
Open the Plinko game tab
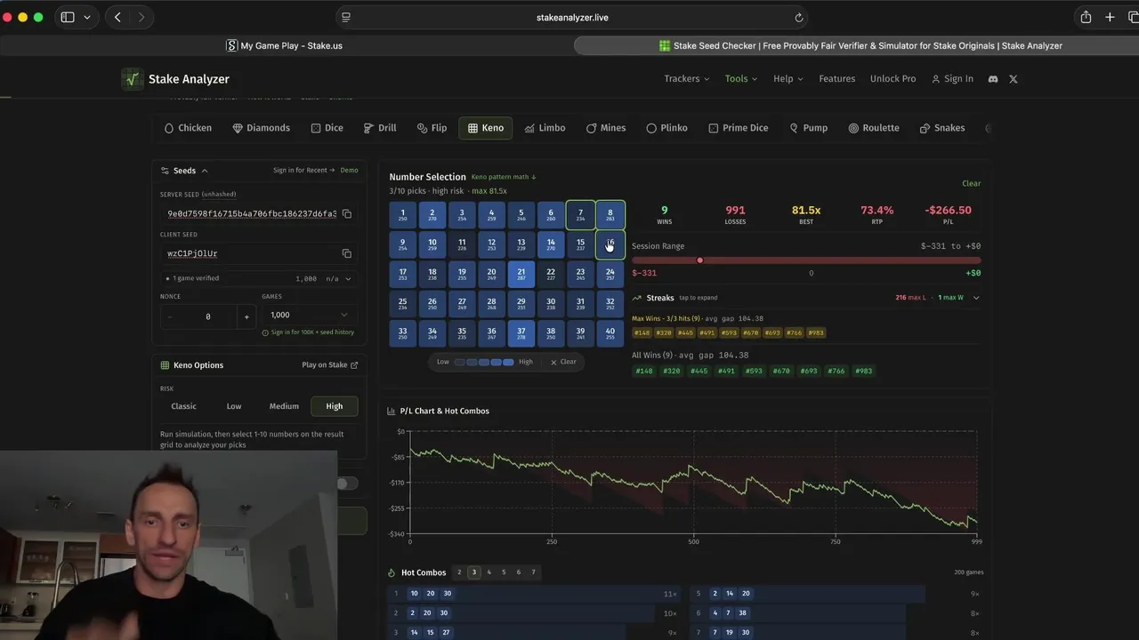(666, 128)
